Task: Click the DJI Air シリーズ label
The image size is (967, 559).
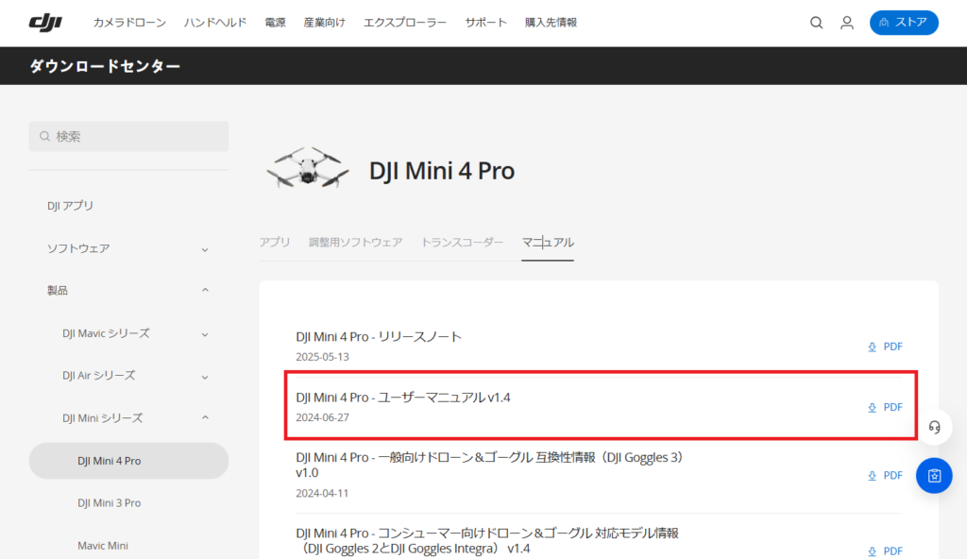Action: [98, 376]
